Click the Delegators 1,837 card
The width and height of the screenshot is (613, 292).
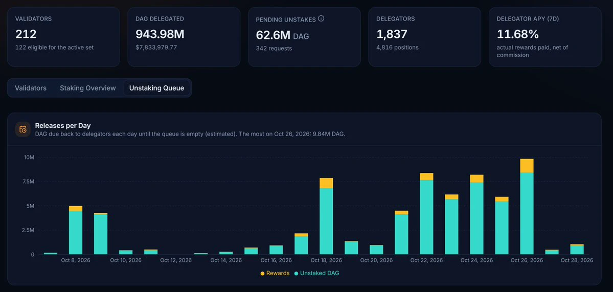point(424,37)
